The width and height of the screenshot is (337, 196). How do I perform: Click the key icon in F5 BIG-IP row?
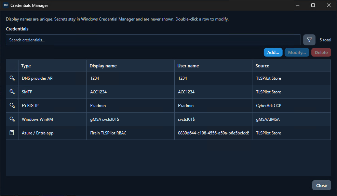click(12, 105)
